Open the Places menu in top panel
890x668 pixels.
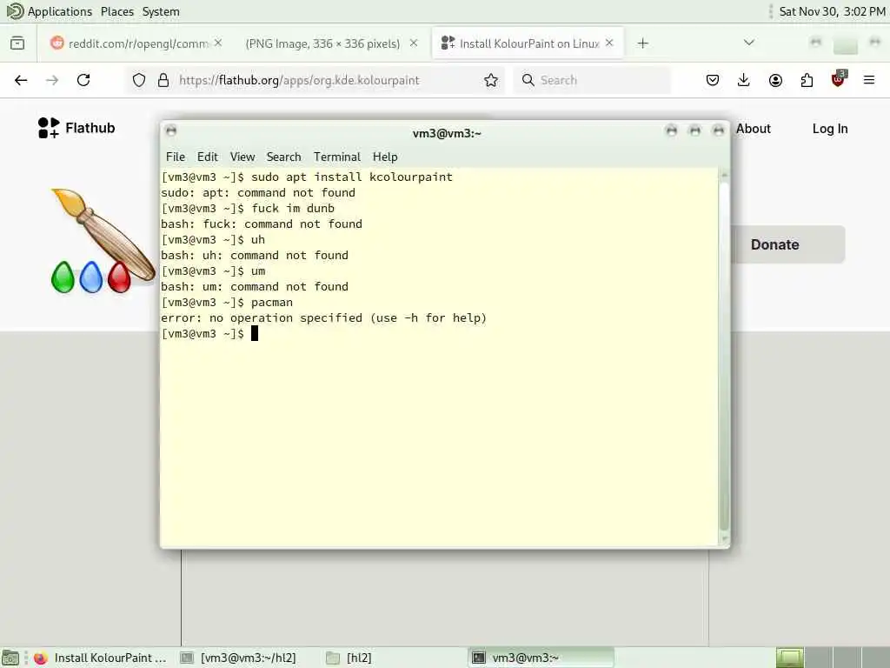click(117, 11)
